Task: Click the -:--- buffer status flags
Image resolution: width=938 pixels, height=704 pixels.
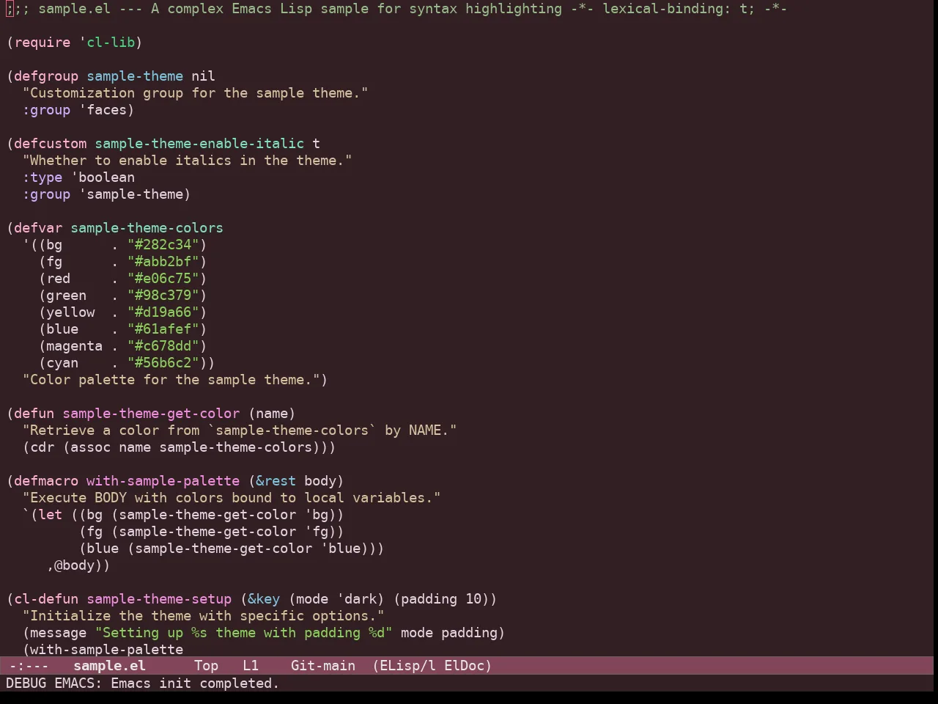Action: [x=29, y=666]
